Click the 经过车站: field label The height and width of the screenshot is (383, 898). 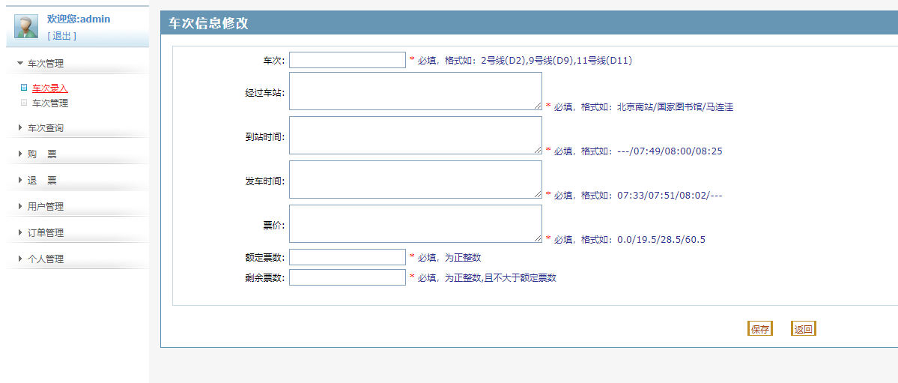[x=265, y=91]
